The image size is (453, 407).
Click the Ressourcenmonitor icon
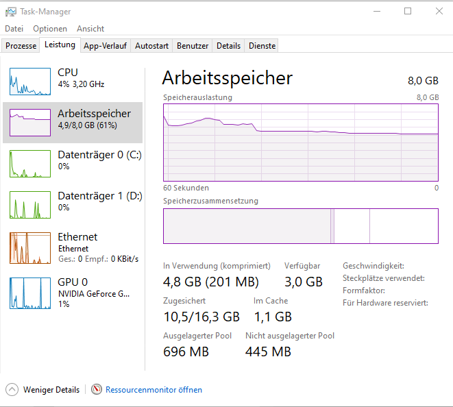pos(97,390)
